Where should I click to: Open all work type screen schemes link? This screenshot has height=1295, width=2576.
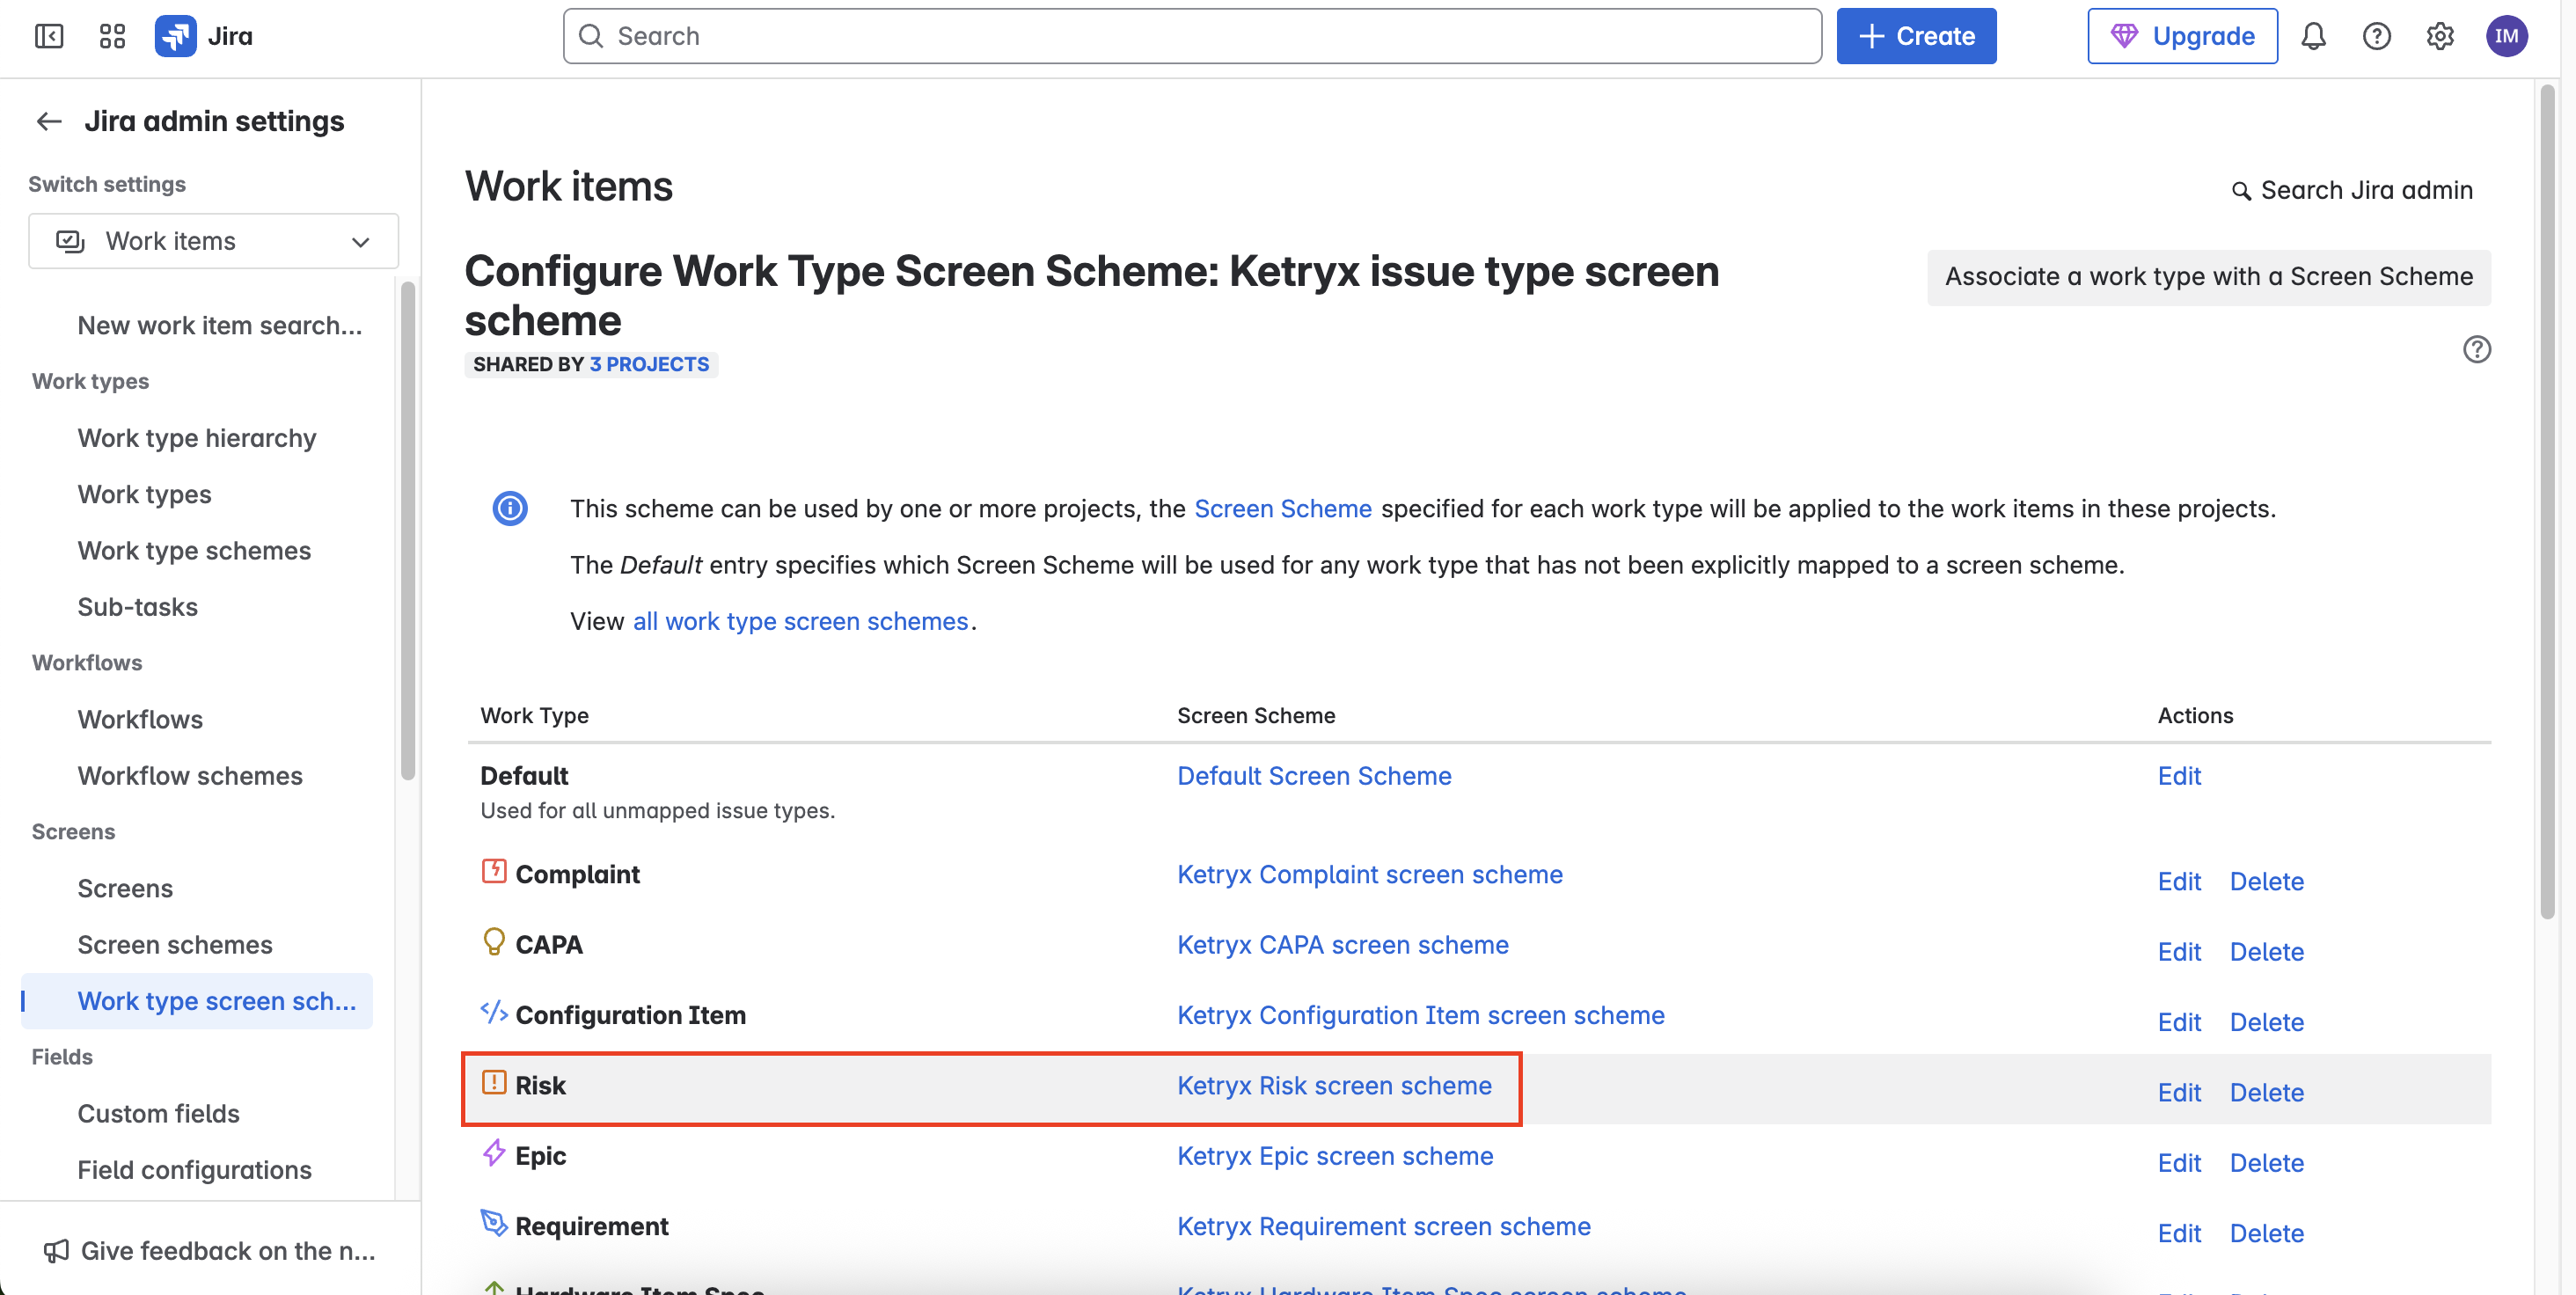tap(800, 621)
